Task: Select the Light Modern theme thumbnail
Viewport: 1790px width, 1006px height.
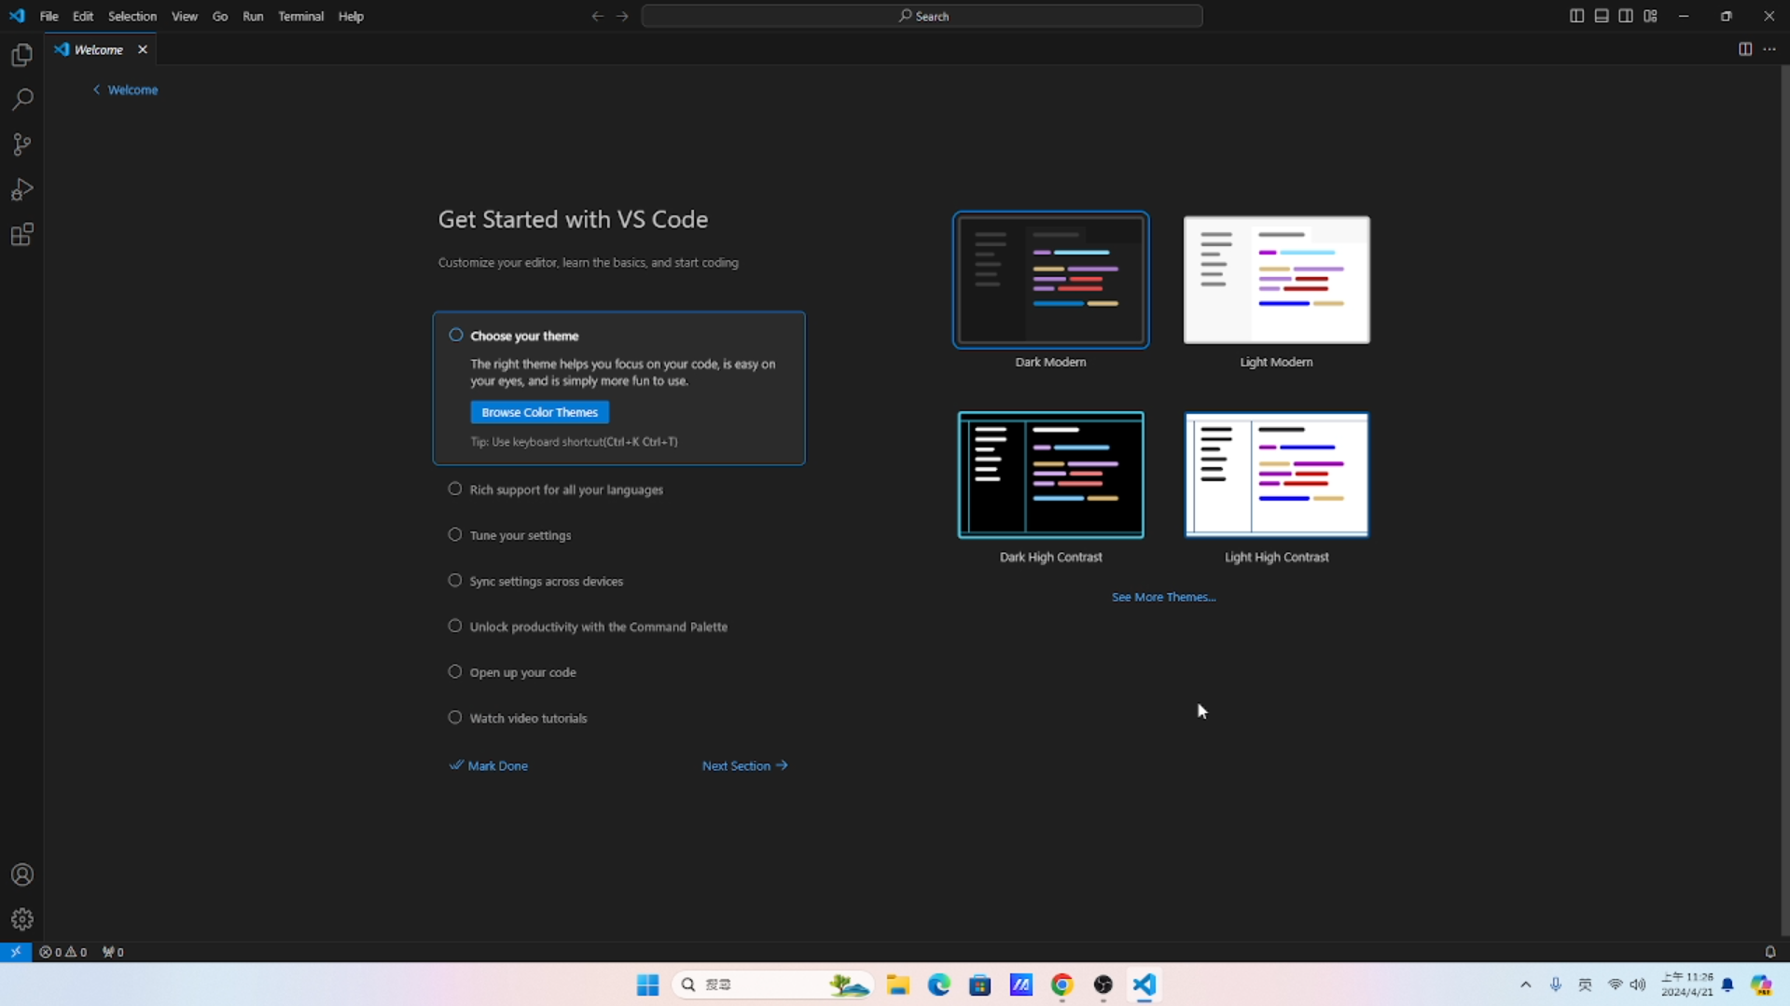Action: click(x=1276, y=280)
